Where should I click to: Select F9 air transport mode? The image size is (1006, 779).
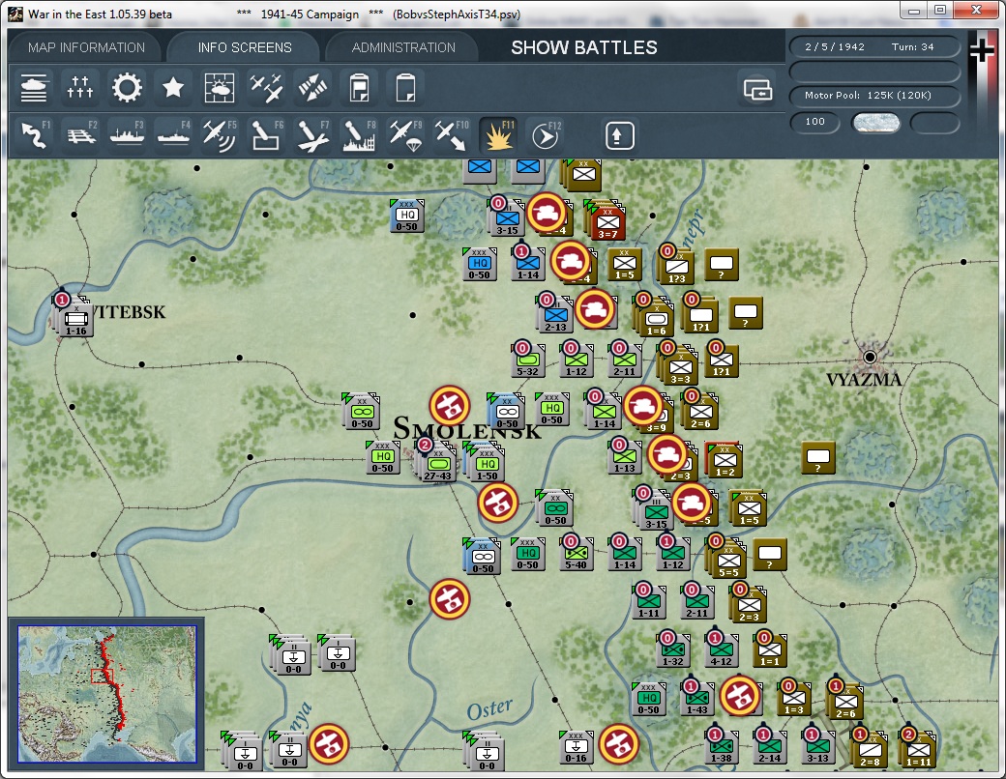(405, 135)
